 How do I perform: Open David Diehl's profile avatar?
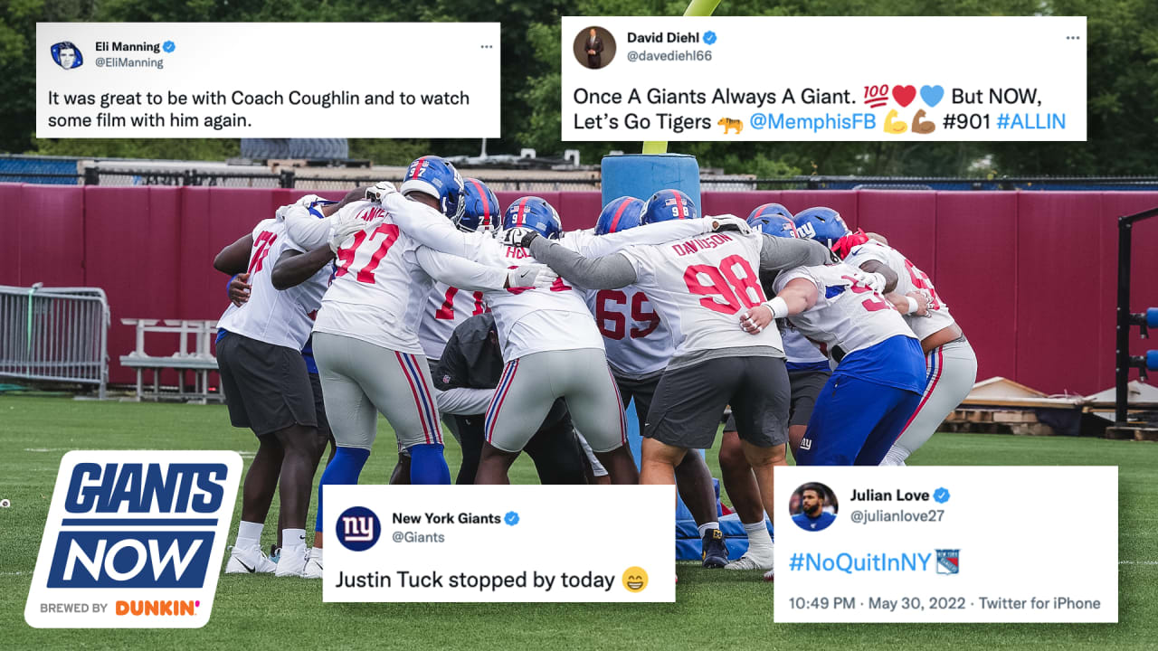coord(594,47)
